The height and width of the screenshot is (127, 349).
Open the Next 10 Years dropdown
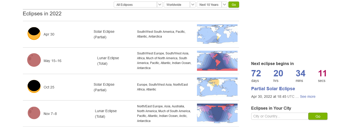(x=212, y=5)
